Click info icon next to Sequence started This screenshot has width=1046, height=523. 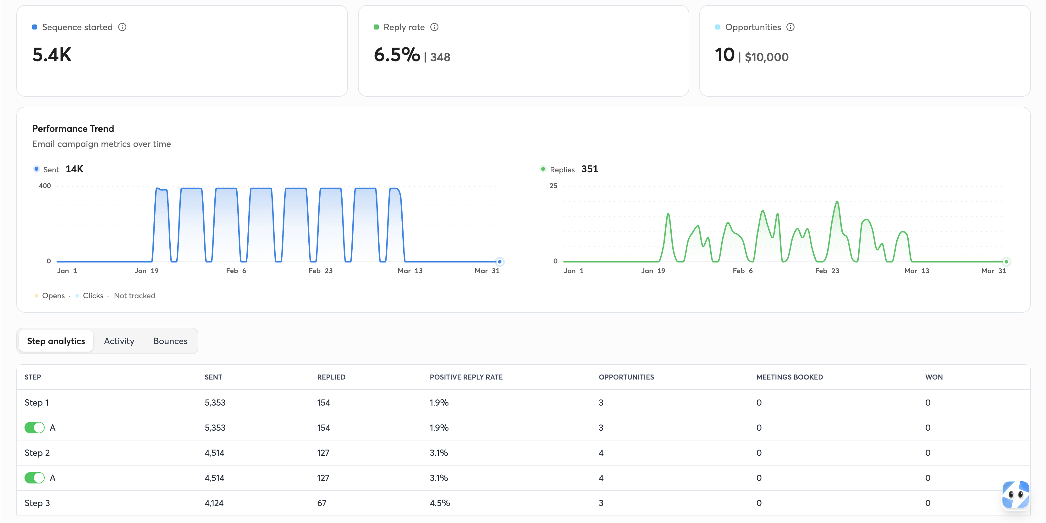pos(122,27)
